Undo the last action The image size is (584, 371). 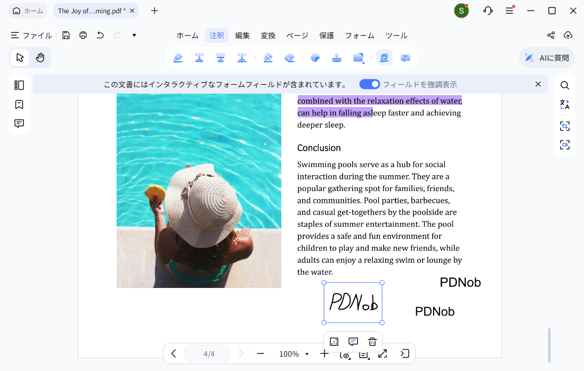pos(100,35)
